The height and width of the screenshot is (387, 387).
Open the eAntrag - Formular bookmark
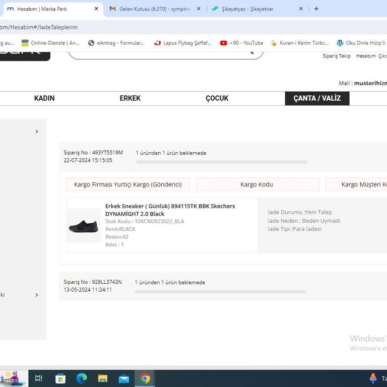[116, 43]
